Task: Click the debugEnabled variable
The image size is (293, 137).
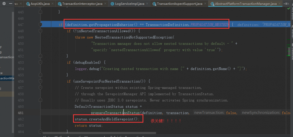Action: [x=87, y=62]
